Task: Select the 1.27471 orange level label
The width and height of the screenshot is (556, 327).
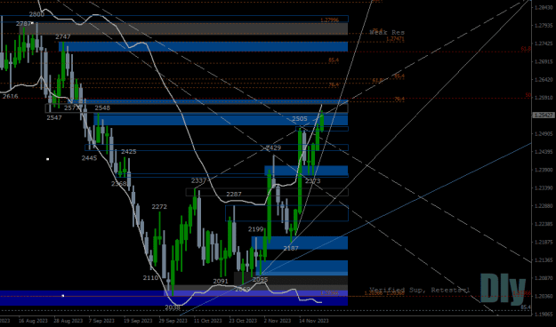Action: point(395,38)
